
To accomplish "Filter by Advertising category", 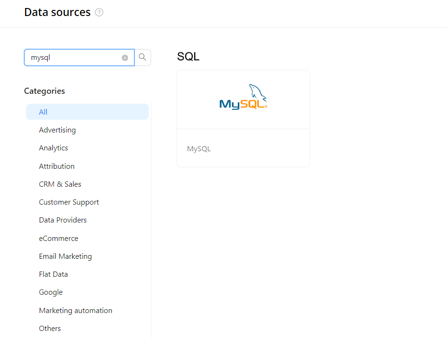I will [x=57, y=130].
